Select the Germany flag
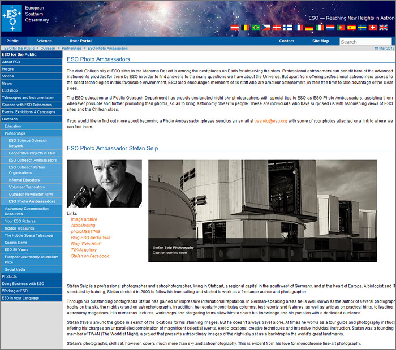This screenshot has width=396, height=350. 309,28
